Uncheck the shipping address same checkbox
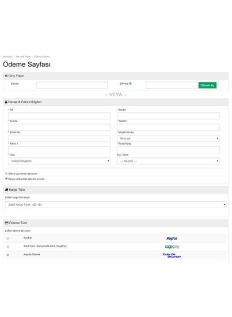Image resolution: width=232 pixels, height=317 pixels. click(6, 179)
